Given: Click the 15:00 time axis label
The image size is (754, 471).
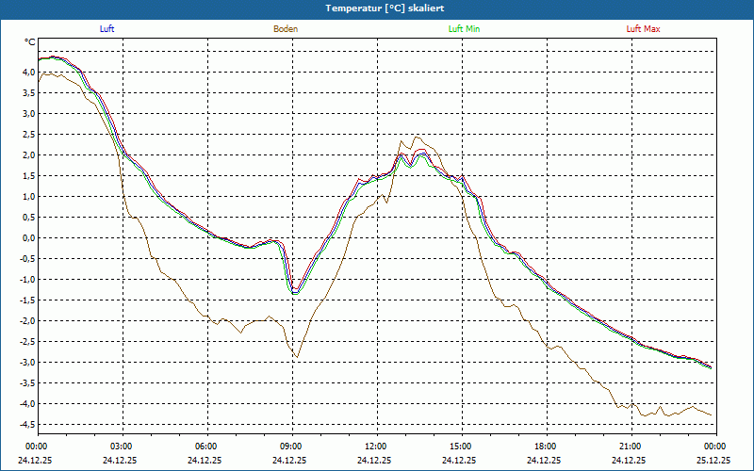Looking at the screenshot, I should 462,447.
